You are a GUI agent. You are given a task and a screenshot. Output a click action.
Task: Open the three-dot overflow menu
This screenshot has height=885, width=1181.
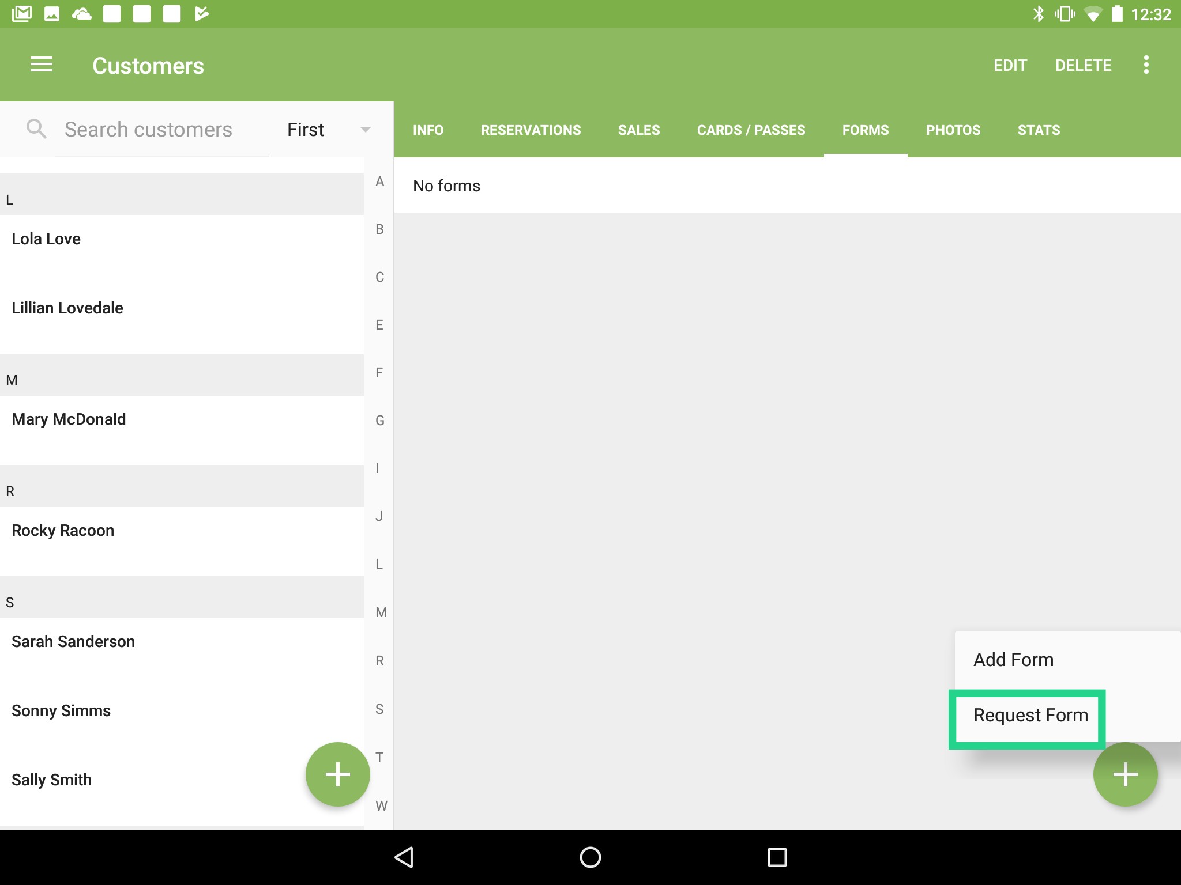[x=1145, y=65]
